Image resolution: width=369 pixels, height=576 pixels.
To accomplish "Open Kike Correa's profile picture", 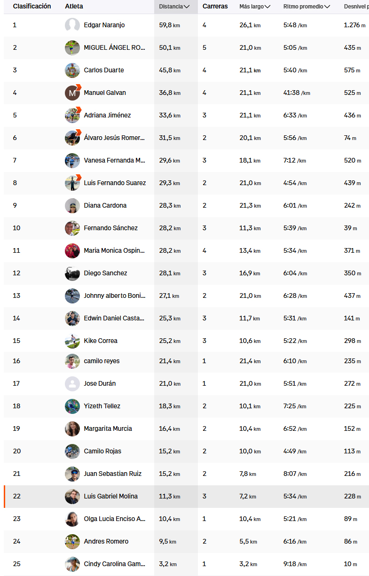I will click(72, 341).
